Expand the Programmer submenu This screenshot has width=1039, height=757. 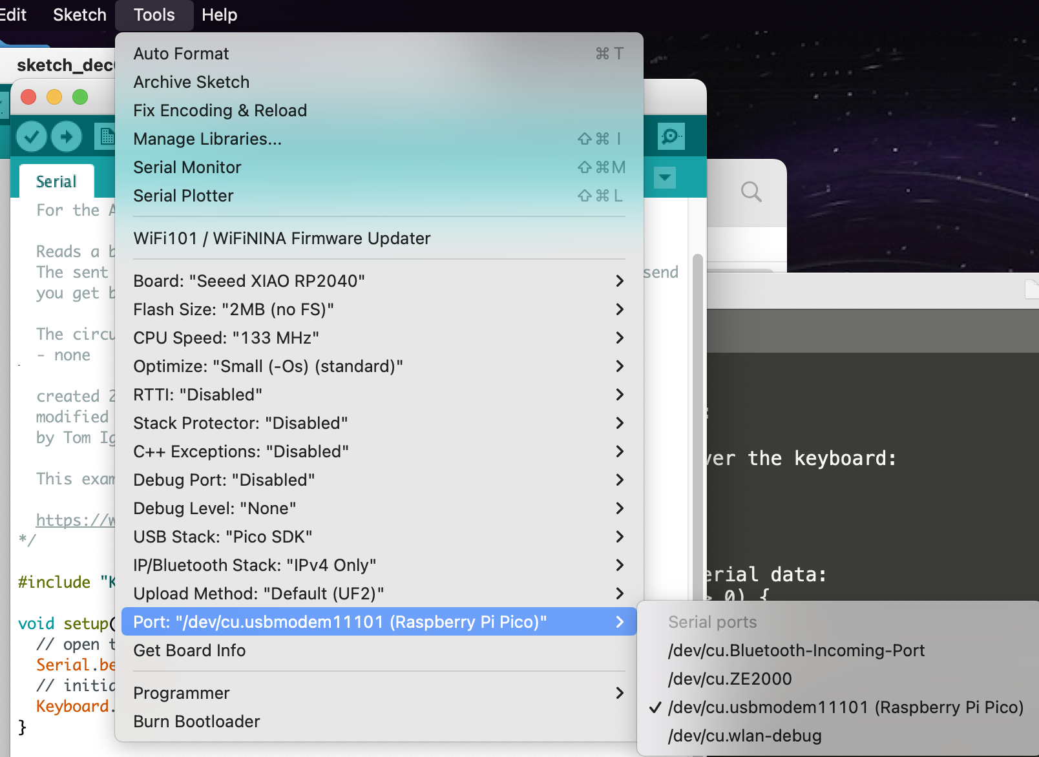tap(379, 693)
